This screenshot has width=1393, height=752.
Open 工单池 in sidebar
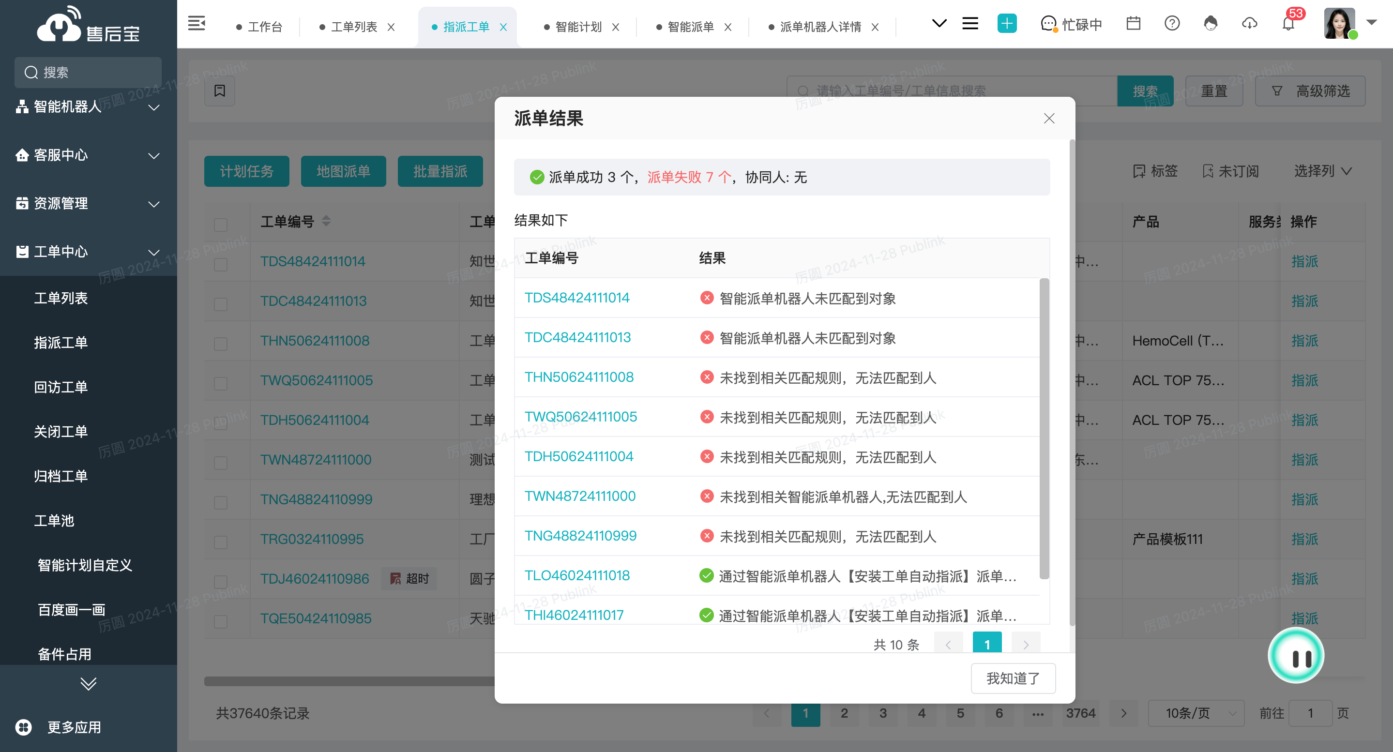click(x=54, y=521)
